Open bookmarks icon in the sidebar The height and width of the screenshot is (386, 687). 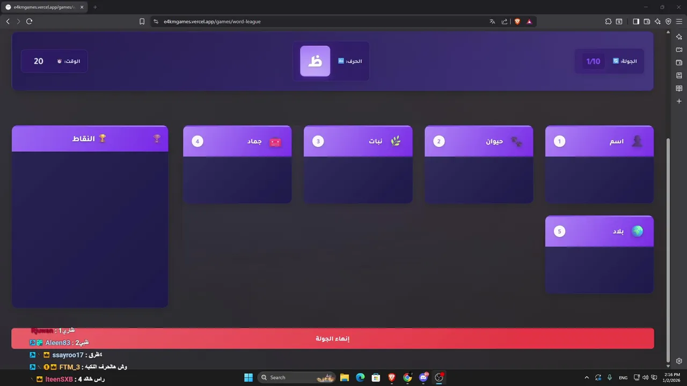pyautogui.click(x=679, y=75)
